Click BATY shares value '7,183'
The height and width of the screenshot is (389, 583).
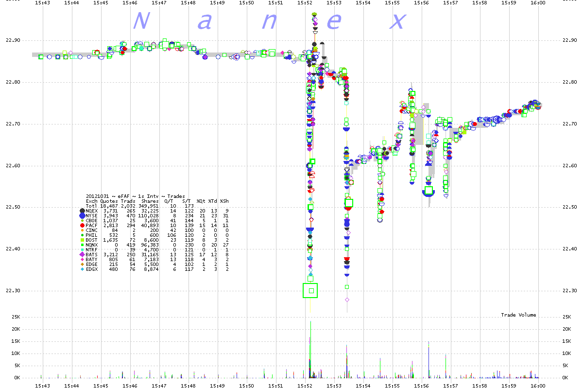(152, 260)
